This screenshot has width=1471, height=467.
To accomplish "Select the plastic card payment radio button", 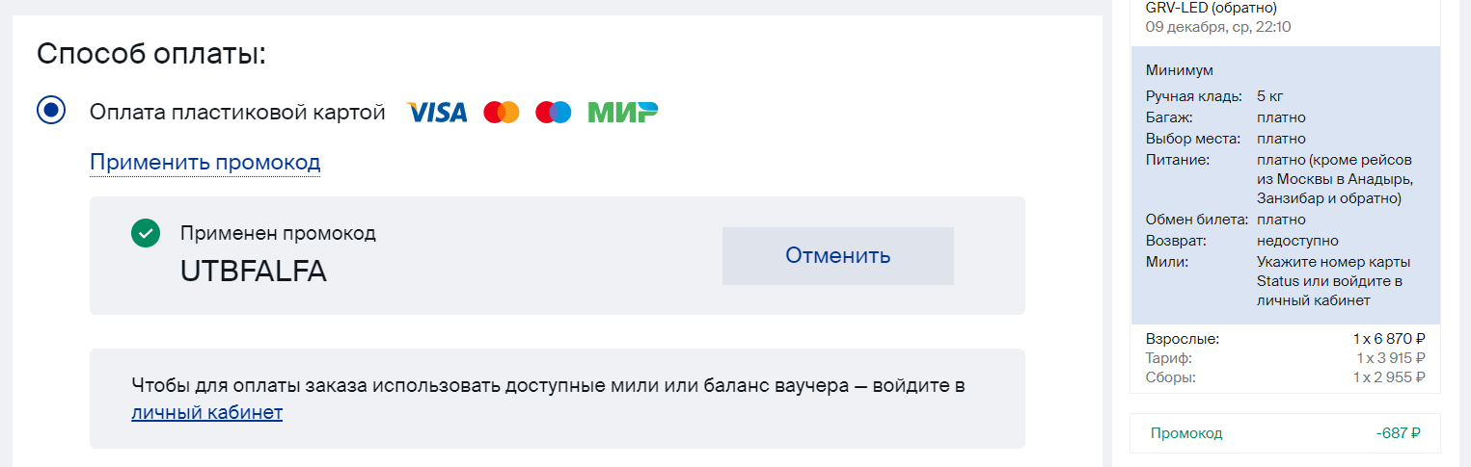I will coord(51,110).
